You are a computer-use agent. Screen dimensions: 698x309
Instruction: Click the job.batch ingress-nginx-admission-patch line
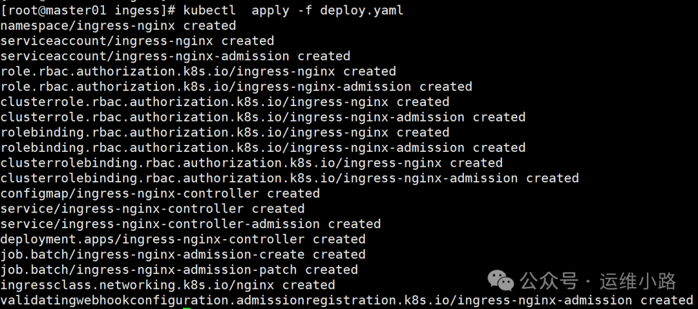179,270
